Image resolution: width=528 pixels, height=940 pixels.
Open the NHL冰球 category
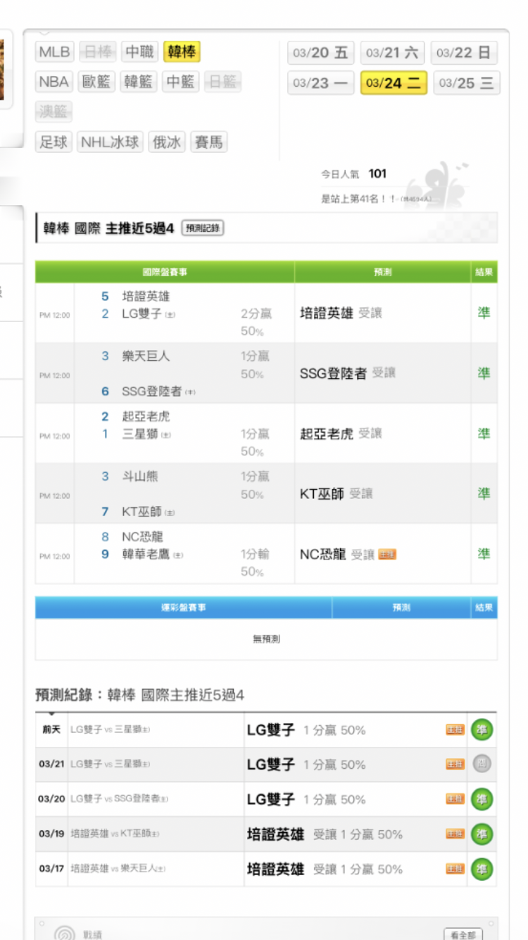110,142
